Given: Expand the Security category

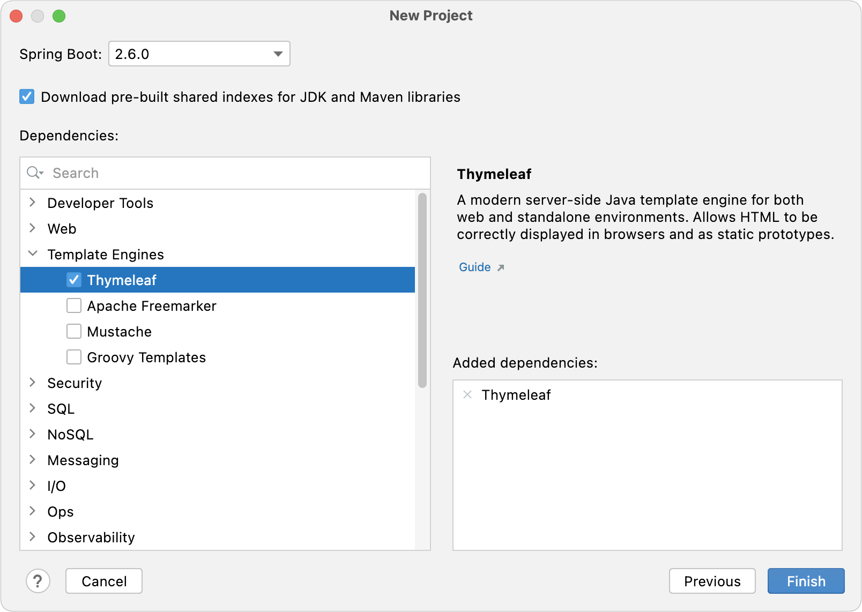Looking at the screenshot, I should pyautogui.click(x=33, y=382).
